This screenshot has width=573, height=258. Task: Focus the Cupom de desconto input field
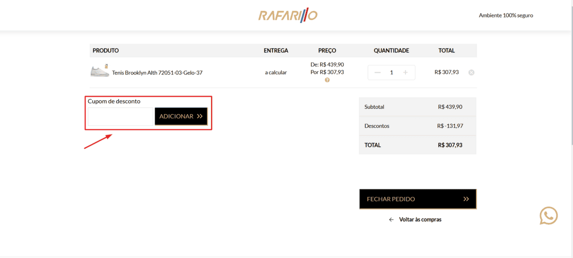coord(121,116)
